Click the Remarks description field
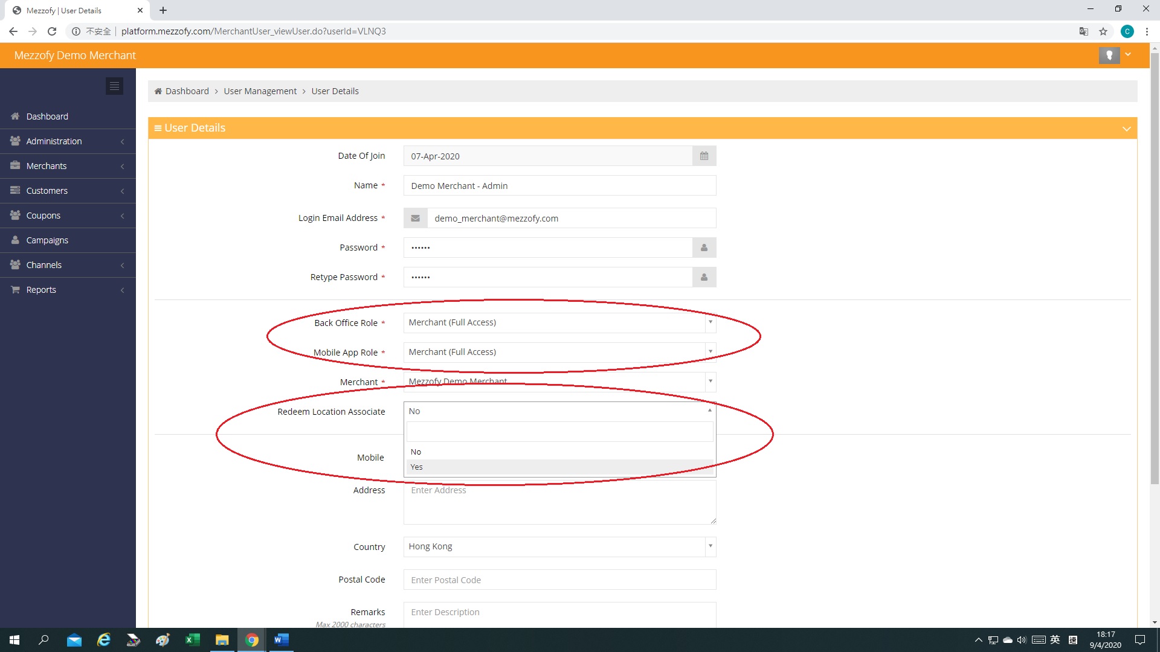Screen dimensions: 1160x652 (559, 615)
